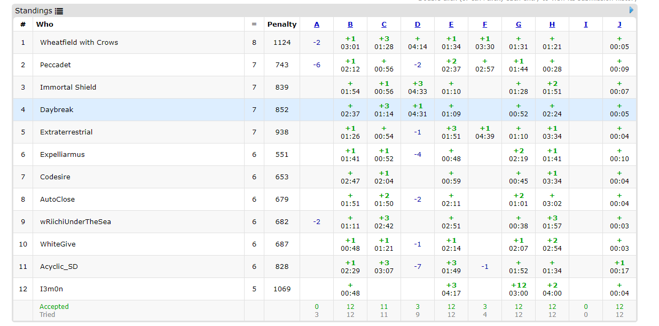Click Peccadet's -6 attempt cell on problem A
659x326 pixels.
(317, 65)
